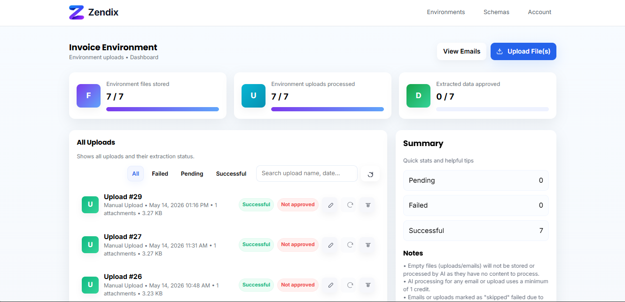This screenshot has height=302, width=625.
Task: Click the edit pencil icon for Upload #29
Action: tap(330, 205)
